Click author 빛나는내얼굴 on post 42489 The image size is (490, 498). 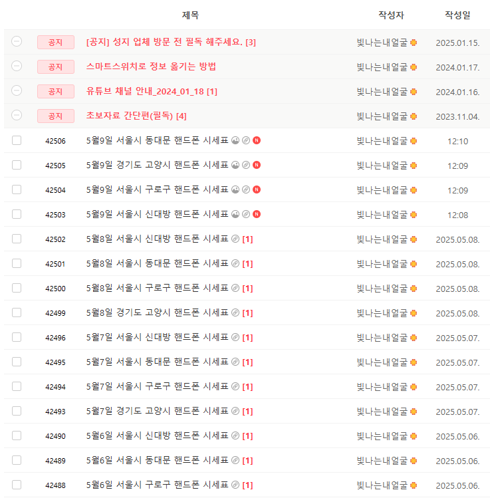coord(382,460)
